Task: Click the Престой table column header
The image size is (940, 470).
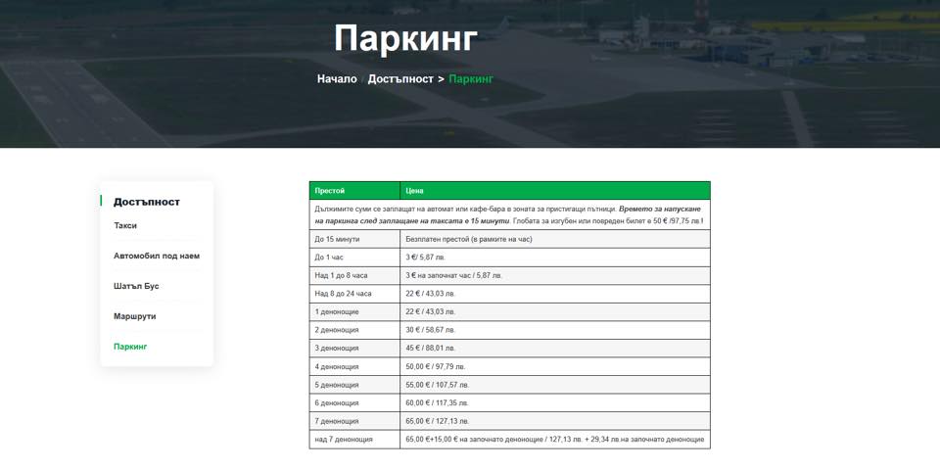Action: pos(330,191)
